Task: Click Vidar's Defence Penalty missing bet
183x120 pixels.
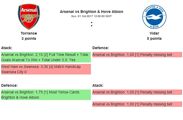Action: [137, 55]
